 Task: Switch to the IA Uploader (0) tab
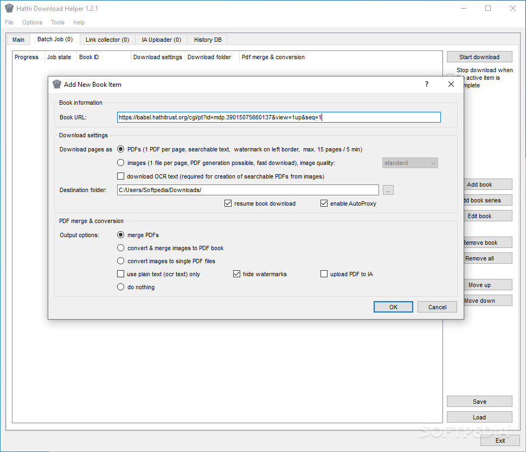[162, 40]
